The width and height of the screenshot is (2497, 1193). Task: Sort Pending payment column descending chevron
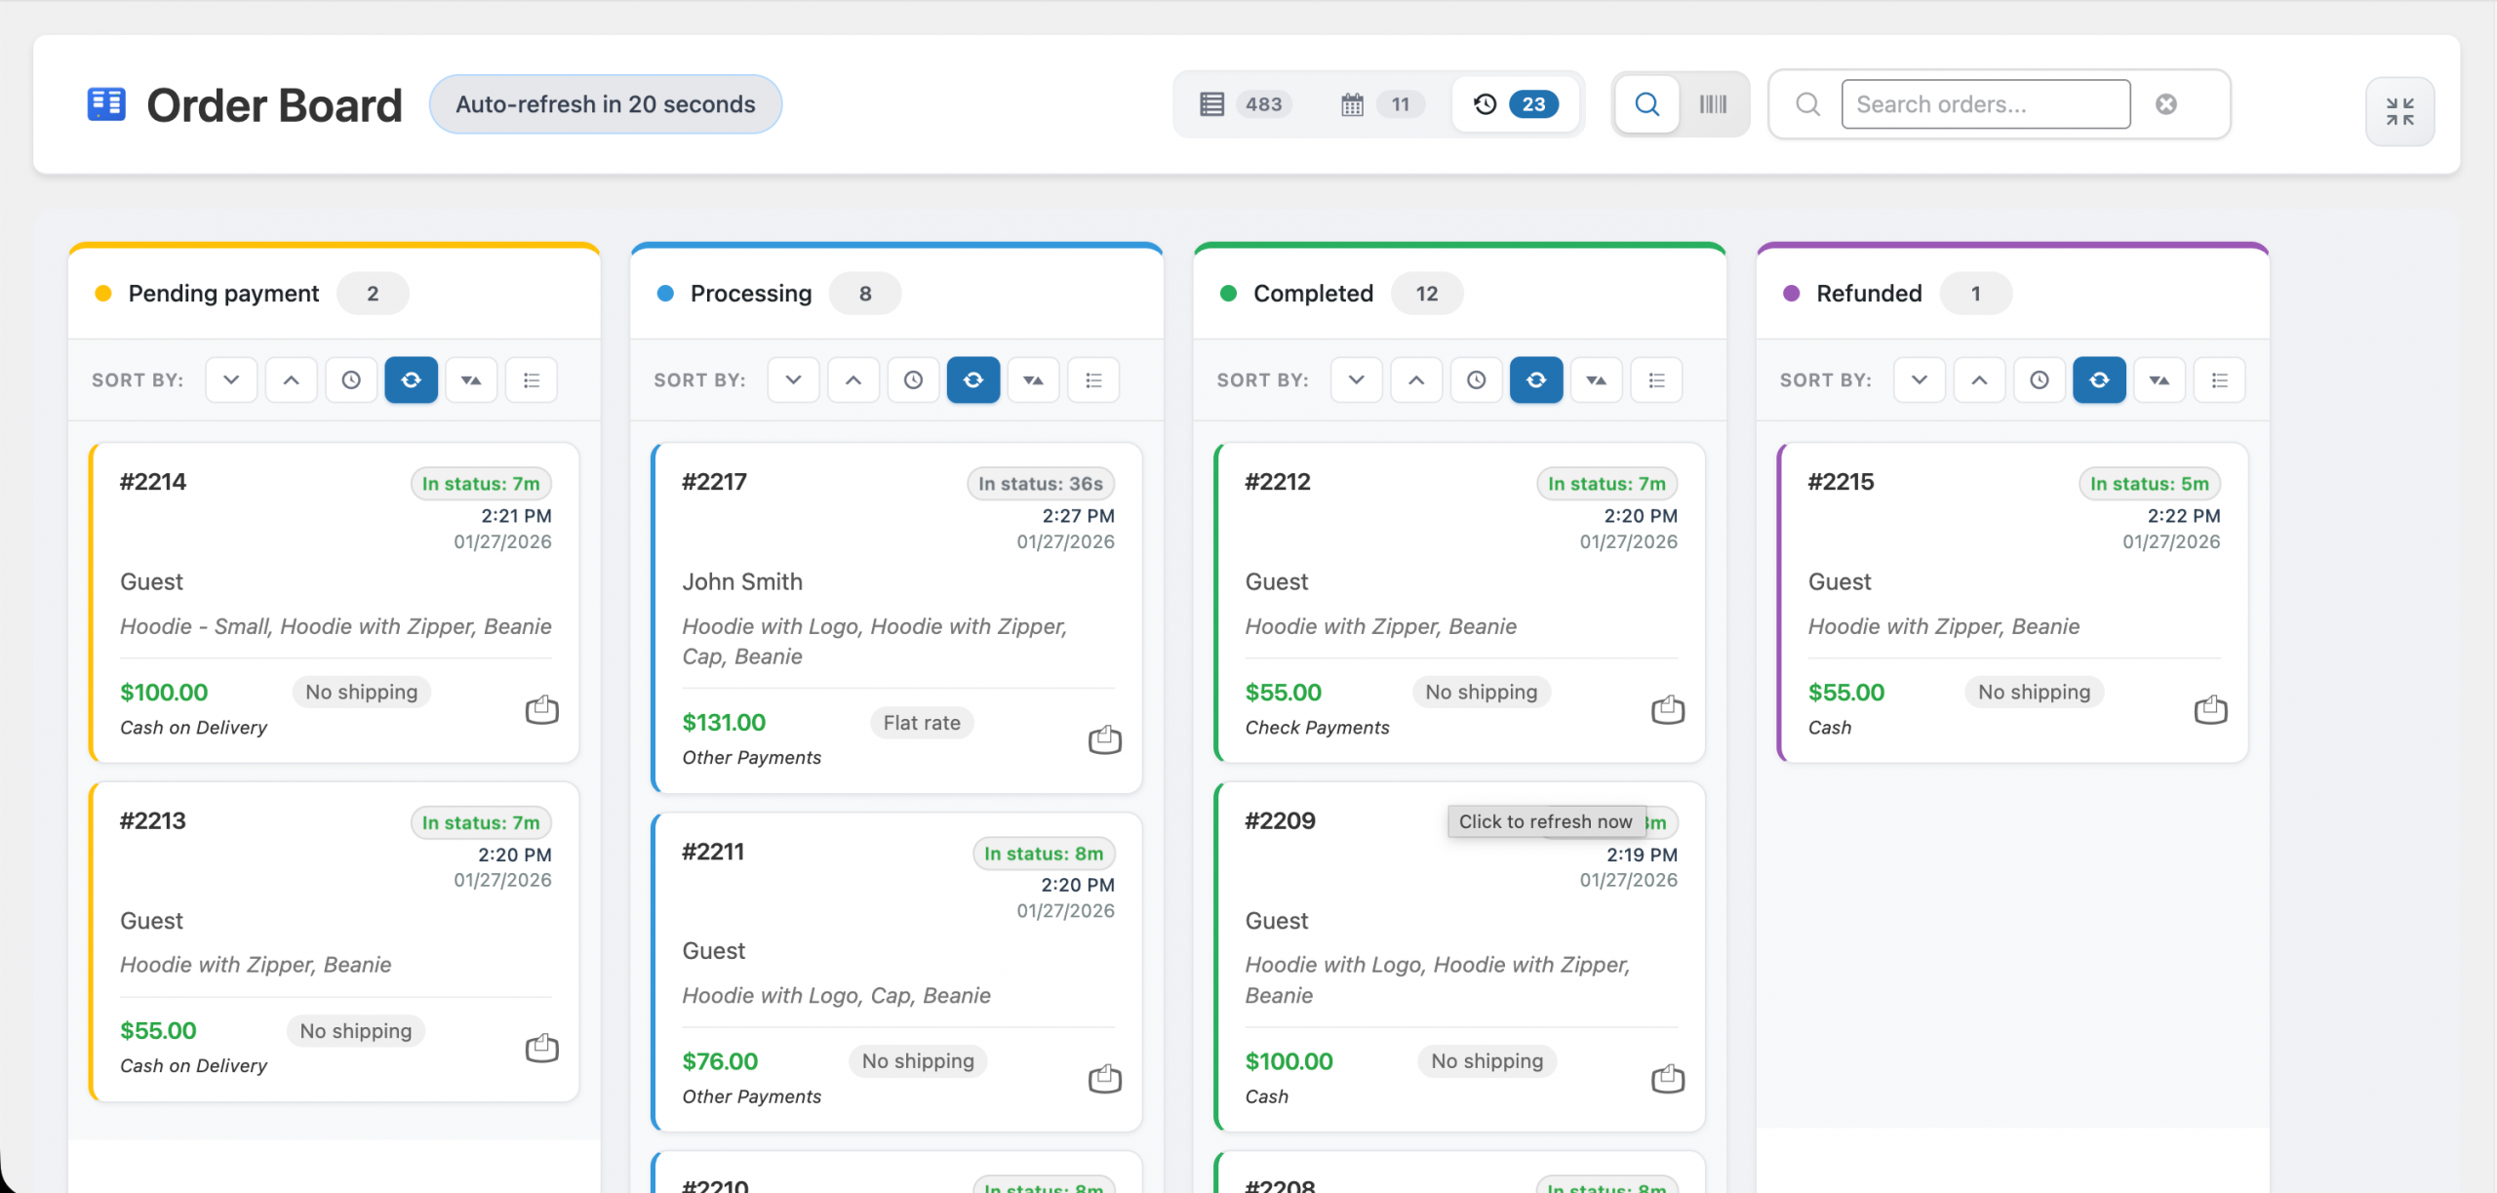[x=231, y=380]
